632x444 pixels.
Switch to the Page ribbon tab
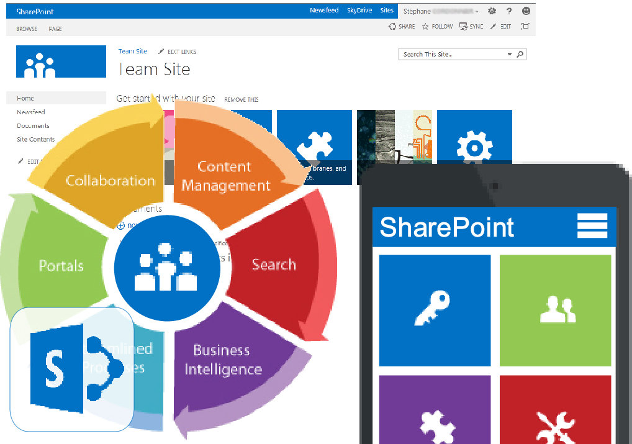pyautogui.click(x=55, y=29)
